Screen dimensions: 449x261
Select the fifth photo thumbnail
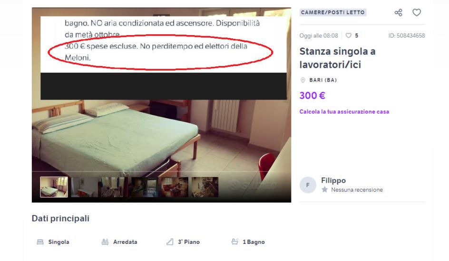coord(175,187)
